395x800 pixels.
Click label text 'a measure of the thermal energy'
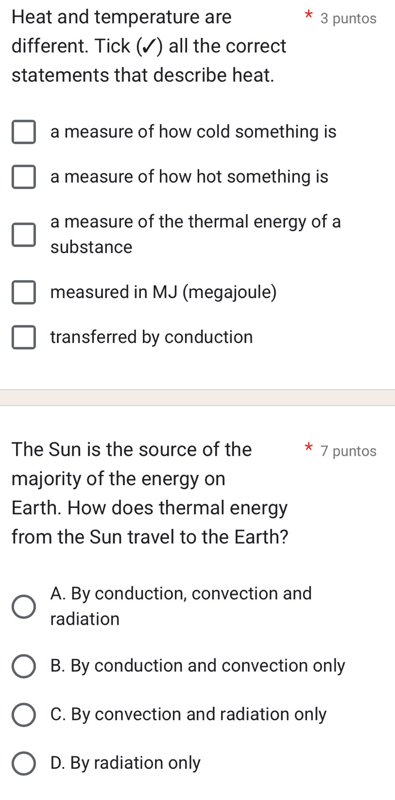[x=195, y=221]
